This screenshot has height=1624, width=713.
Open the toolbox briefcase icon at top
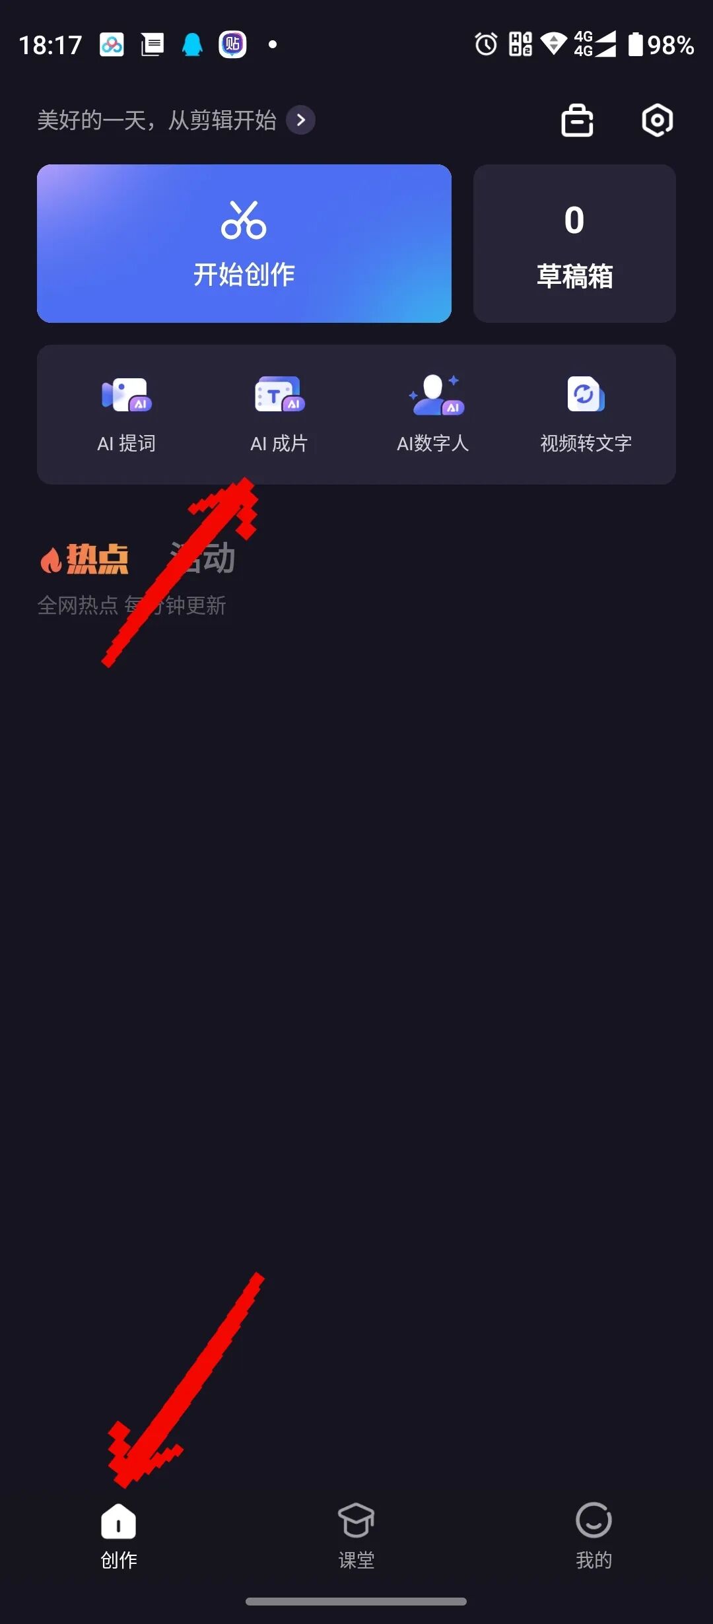pyautogui.click(x=577, y=120)
